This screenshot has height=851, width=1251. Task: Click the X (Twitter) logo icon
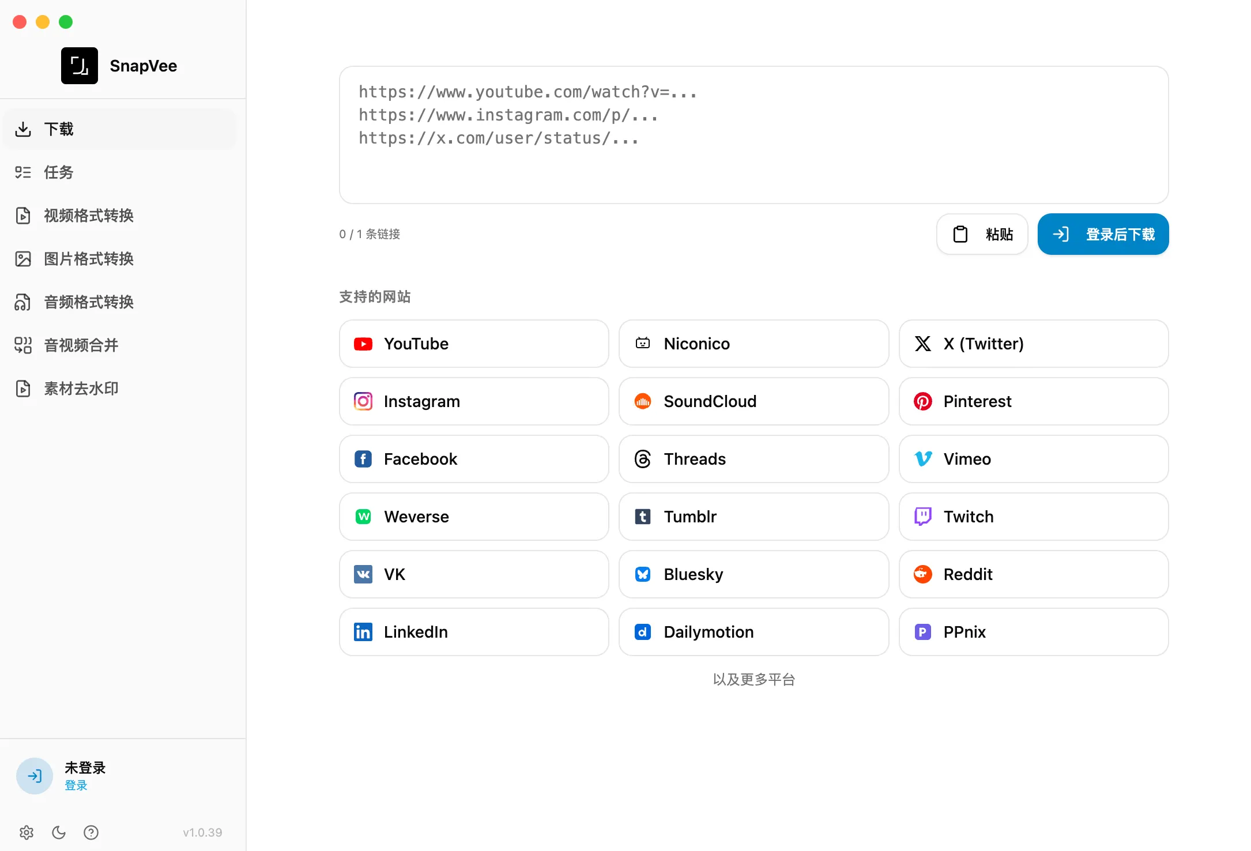click(923, 344)
